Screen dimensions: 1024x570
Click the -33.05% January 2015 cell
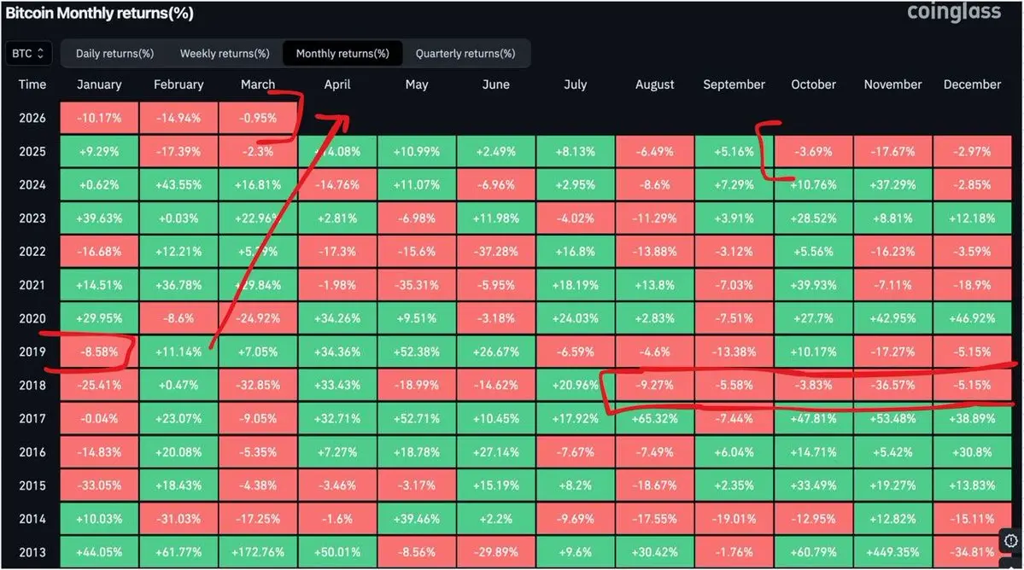[x=99, y=486]
